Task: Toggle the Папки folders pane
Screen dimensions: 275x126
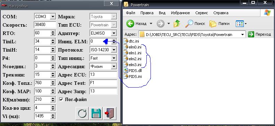Action: (x=220, y=24)
